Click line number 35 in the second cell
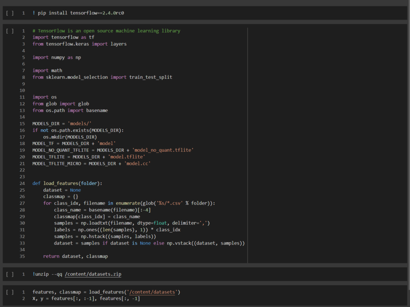 22,256
